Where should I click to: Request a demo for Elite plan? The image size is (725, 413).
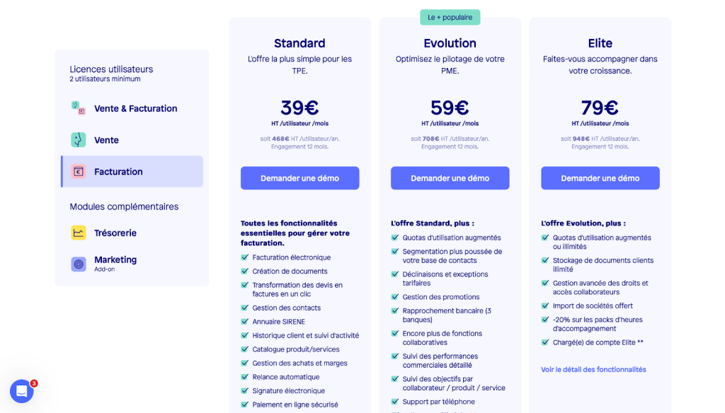(600, 178)
